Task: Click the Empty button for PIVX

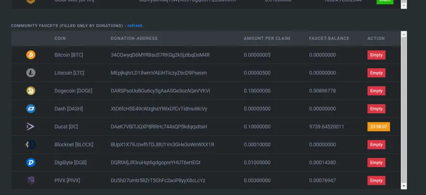Action: (376, 181)
